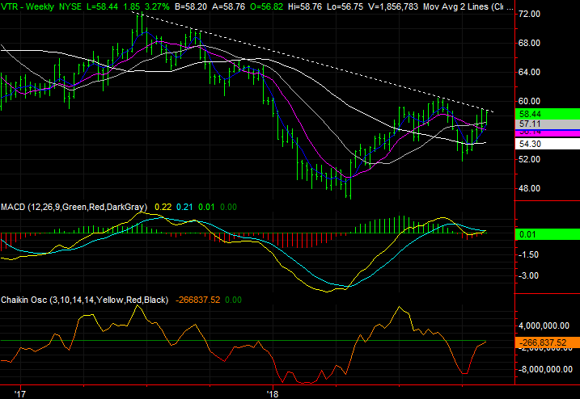Image resolution: width=580 pixels, height=399 pixels.
Task: Click the Lo=56.75 low value
Action: tap(345, 6)
